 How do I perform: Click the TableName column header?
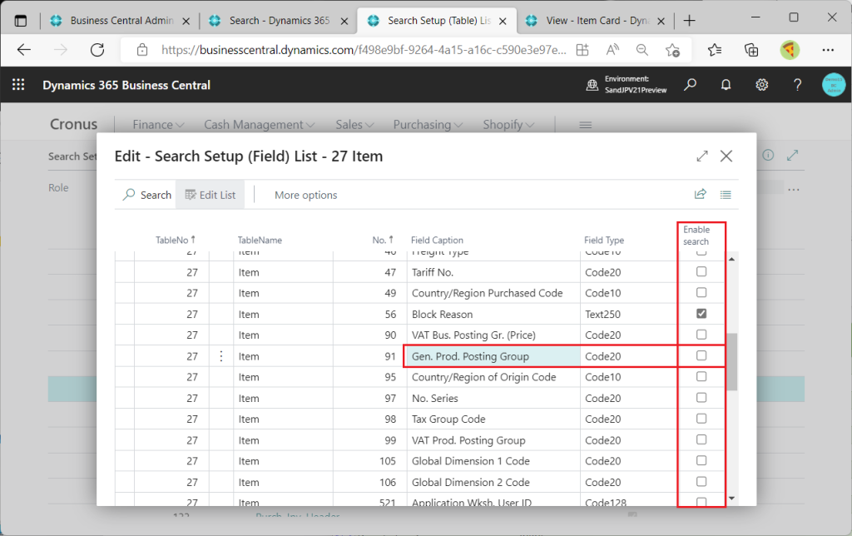coord(260,240)
